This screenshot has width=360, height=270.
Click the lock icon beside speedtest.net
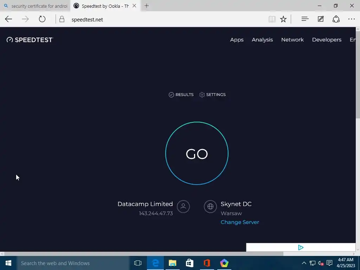62,19
